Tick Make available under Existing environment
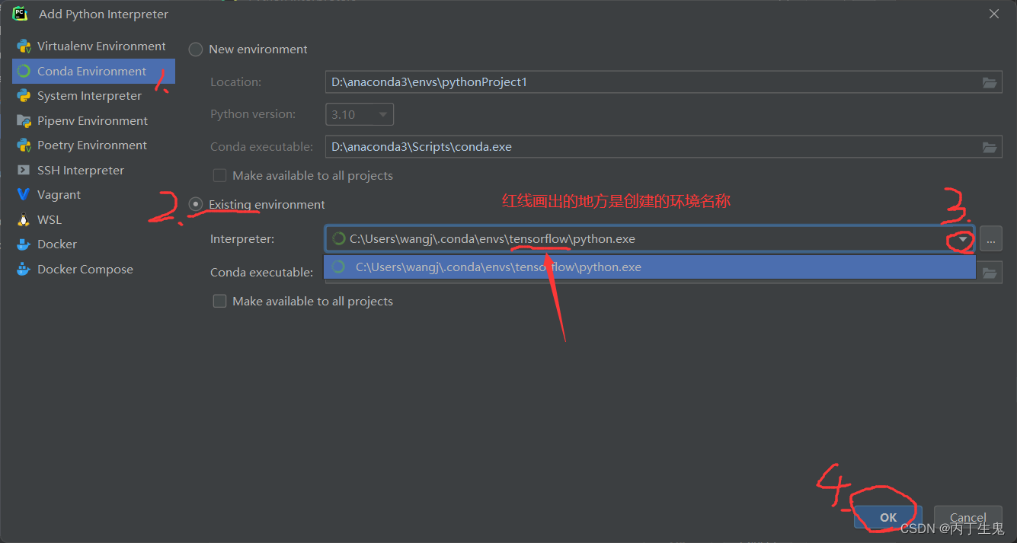The image size is (1017, 543). coord(220,302)
